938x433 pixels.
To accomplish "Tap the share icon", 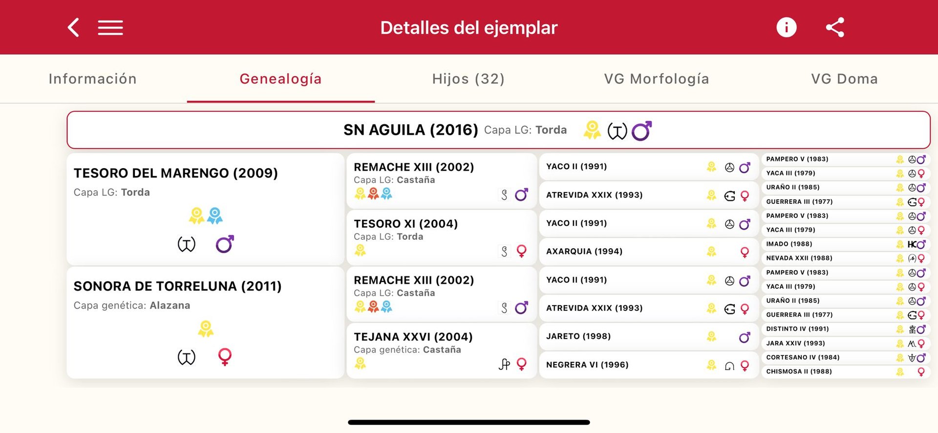I will click(835, 27).
